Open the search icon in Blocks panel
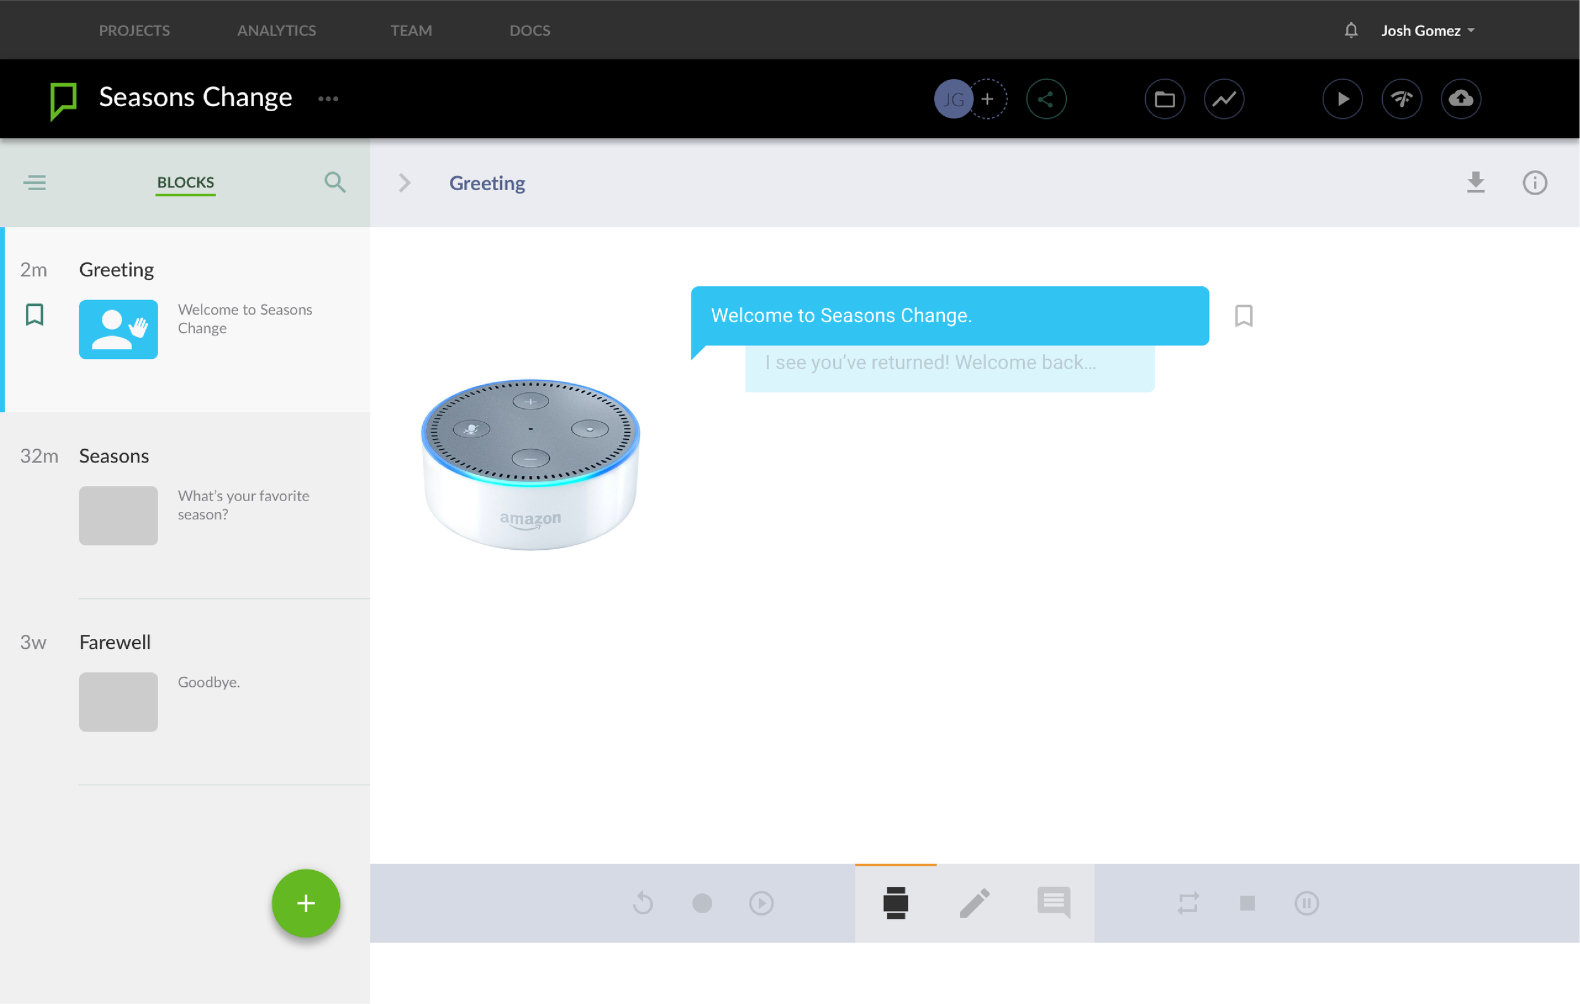Screen dimensions: 1580x1004 click(334, 183)
